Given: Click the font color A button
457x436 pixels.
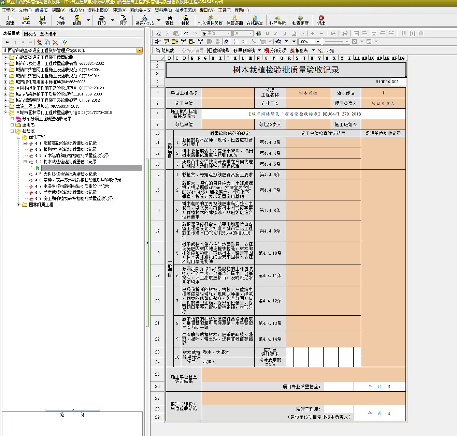Looking at the screenshot, I should [x=303, y=33].
